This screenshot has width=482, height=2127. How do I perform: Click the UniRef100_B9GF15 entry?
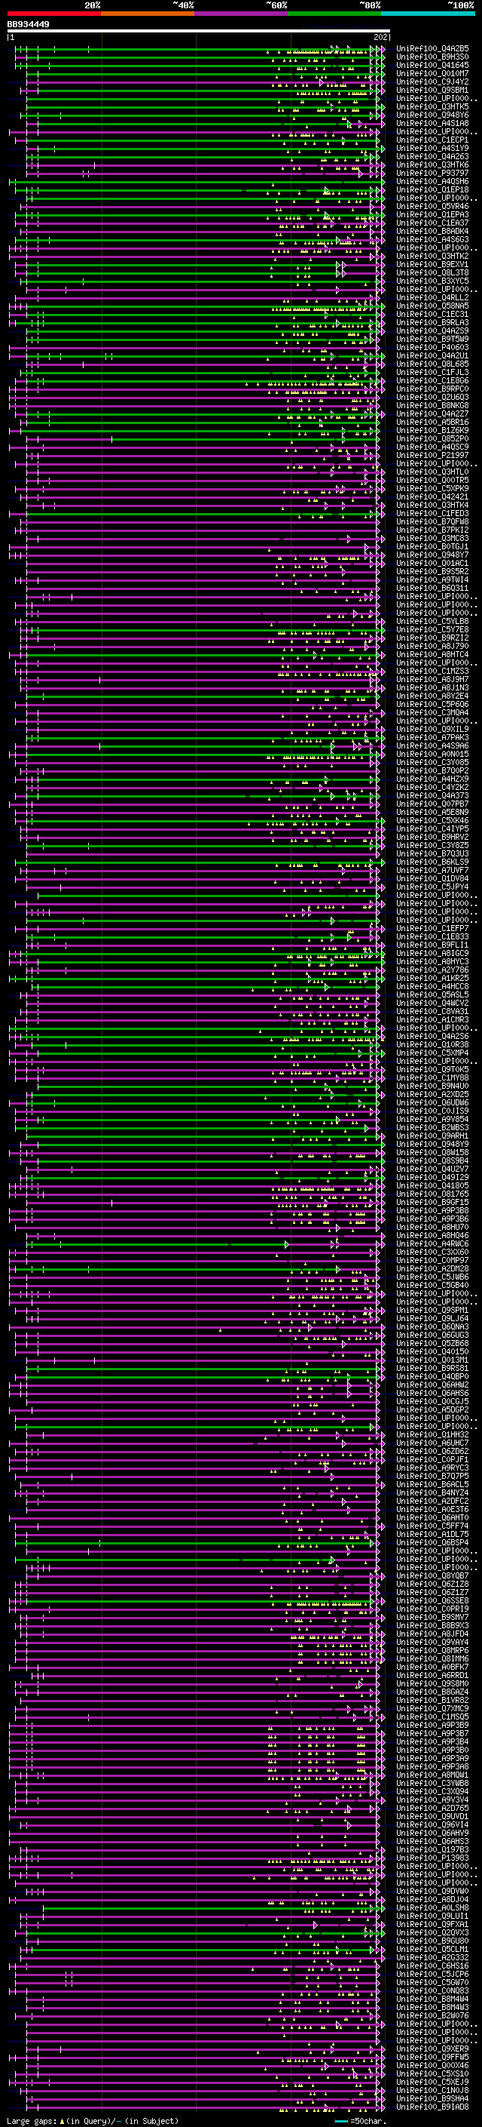point(432,1202)
